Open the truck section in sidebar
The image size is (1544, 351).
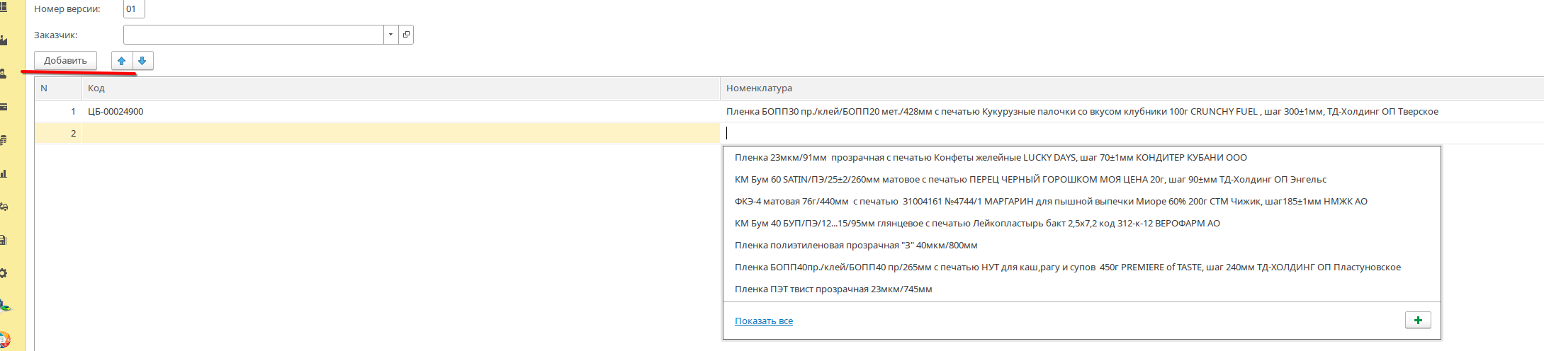4,207
